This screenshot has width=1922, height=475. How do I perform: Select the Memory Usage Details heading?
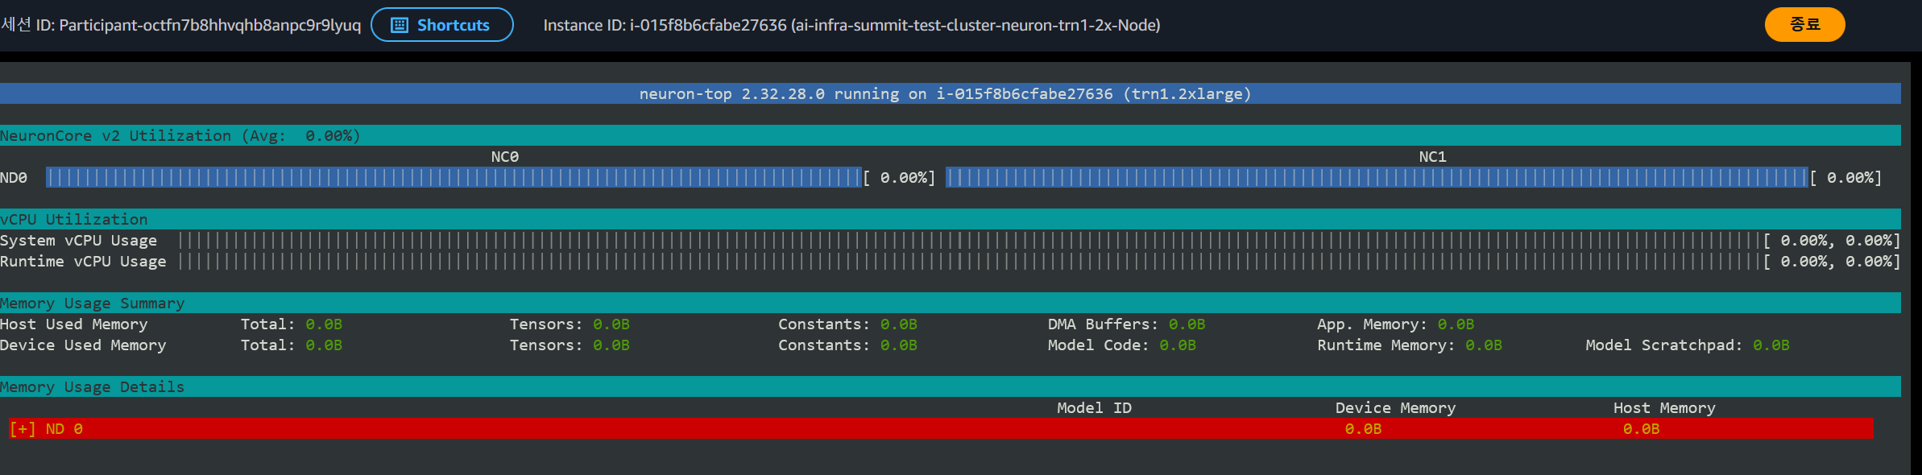pyautogui.click(x=93, y=387)
